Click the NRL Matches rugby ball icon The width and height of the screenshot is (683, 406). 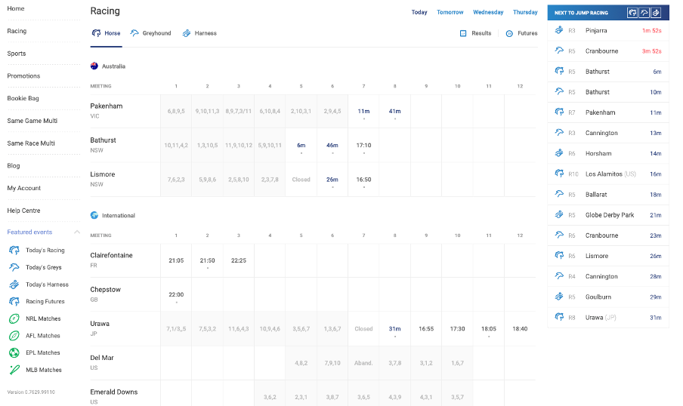[14, 318]
